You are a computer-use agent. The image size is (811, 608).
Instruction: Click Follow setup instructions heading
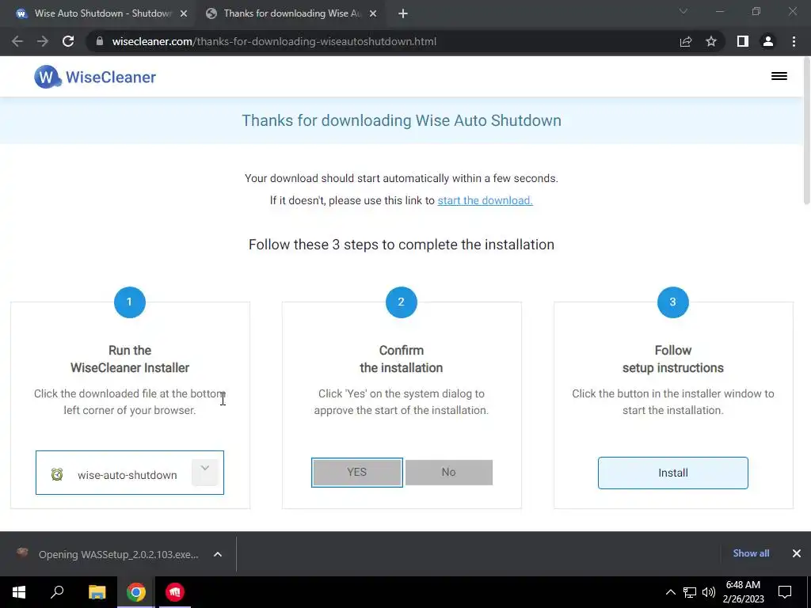coord(673,359)
